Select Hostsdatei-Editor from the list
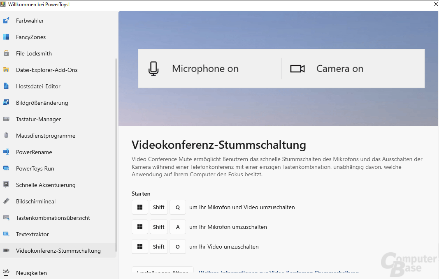Image resolution: width=439 pixels, height=279 pixels. click(x=58, y=86)
